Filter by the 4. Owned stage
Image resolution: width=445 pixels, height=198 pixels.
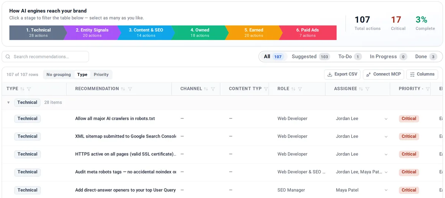click(200, 33)
